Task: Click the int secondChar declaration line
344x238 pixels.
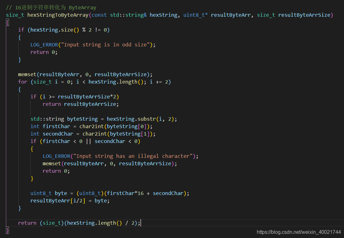Action: [93, 134]
